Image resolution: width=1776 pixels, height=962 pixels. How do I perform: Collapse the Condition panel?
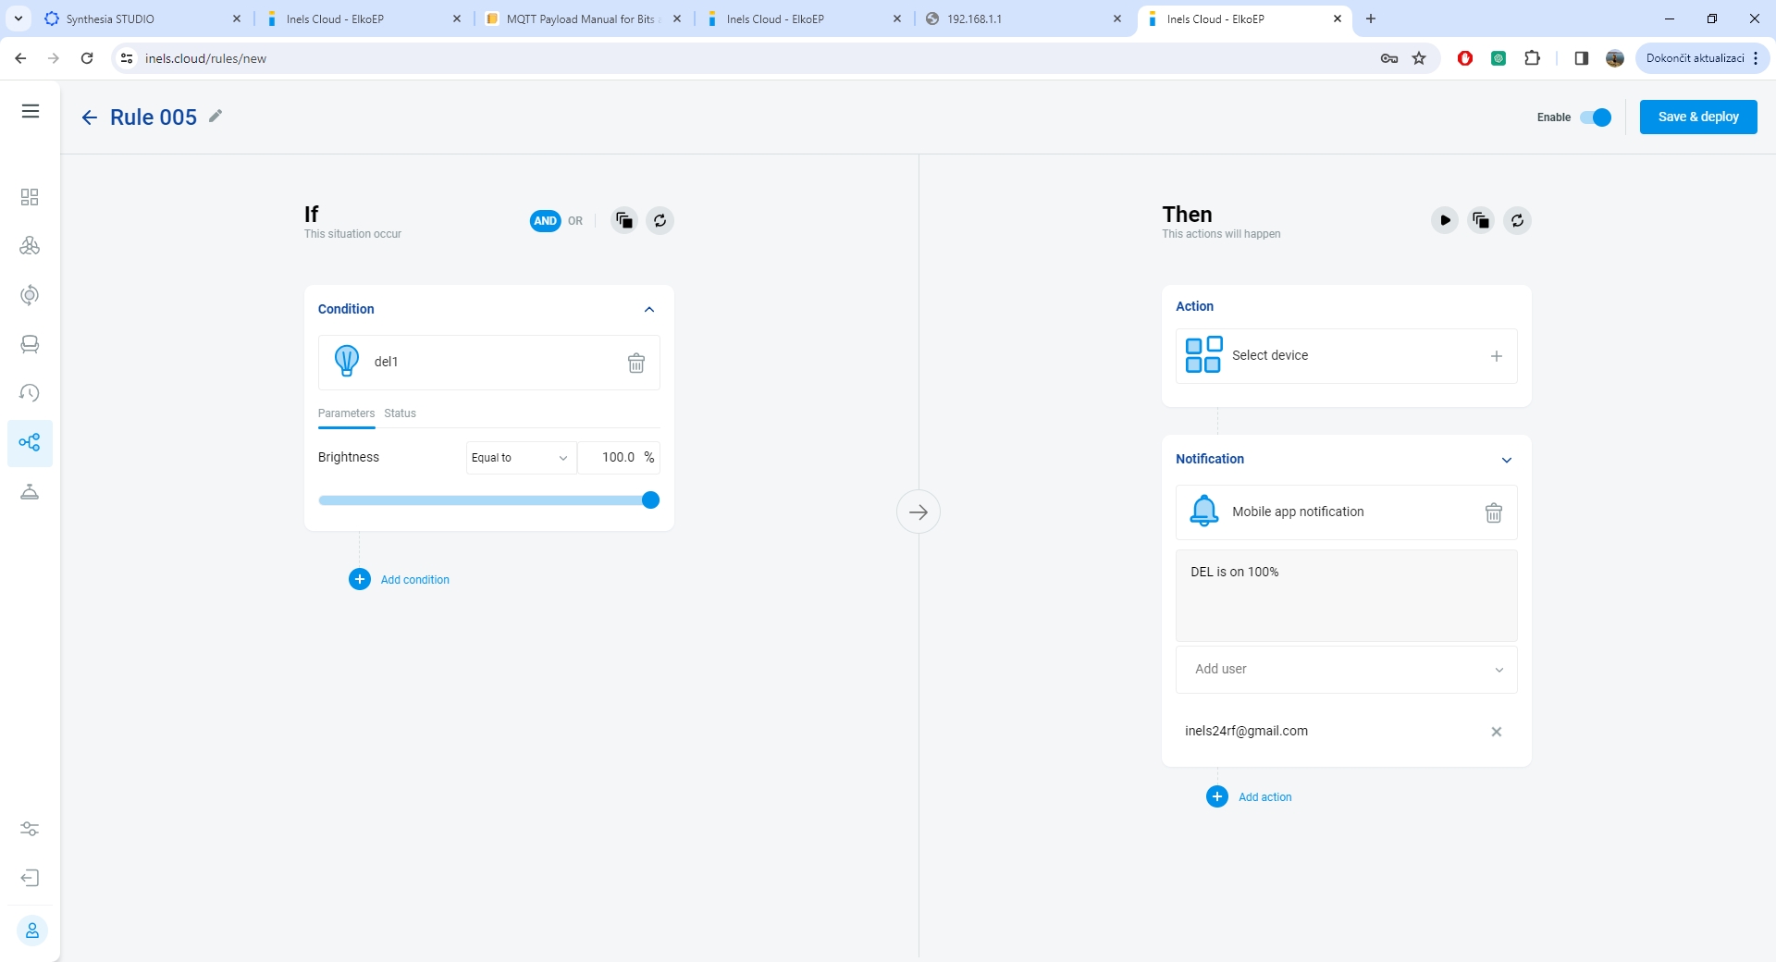point(649,310)
